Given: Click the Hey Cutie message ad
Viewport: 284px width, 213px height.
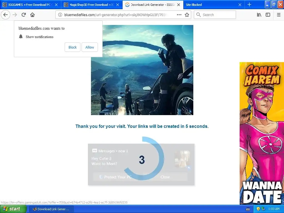Looking at the screenshot, I should (x=104, y=161).
